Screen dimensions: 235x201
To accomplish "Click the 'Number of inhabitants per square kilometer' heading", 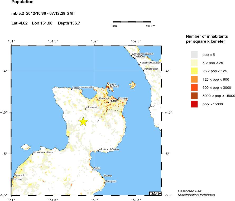I will click(207, 39).
